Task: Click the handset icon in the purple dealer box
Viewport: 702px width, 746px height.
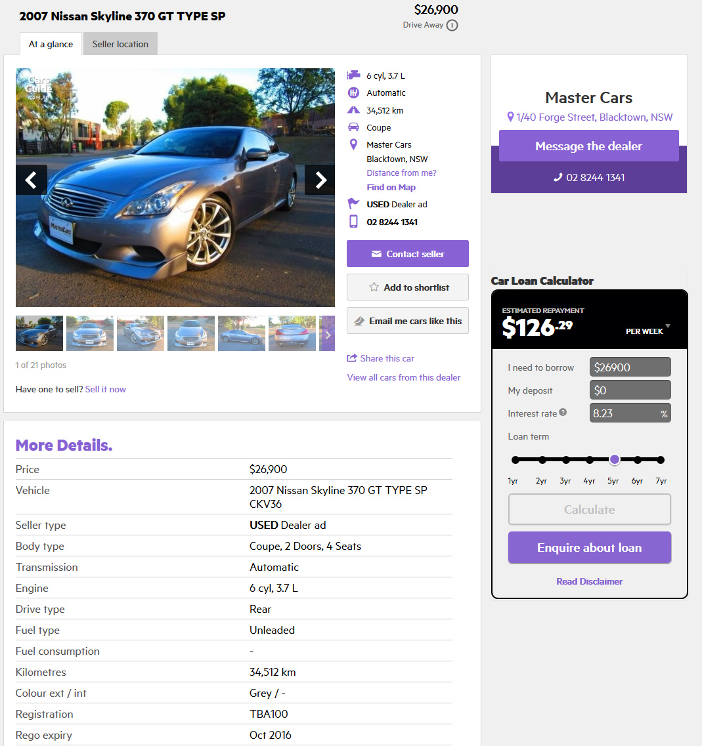Action: click(558, 177)
